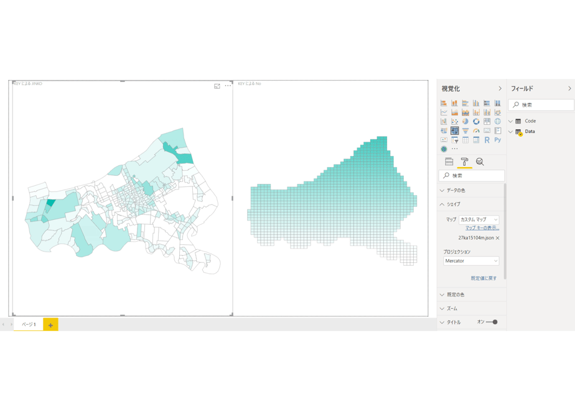Open the Mercator projection dropdown
Viewport: 575px width, 410px height.
point(471,261)
